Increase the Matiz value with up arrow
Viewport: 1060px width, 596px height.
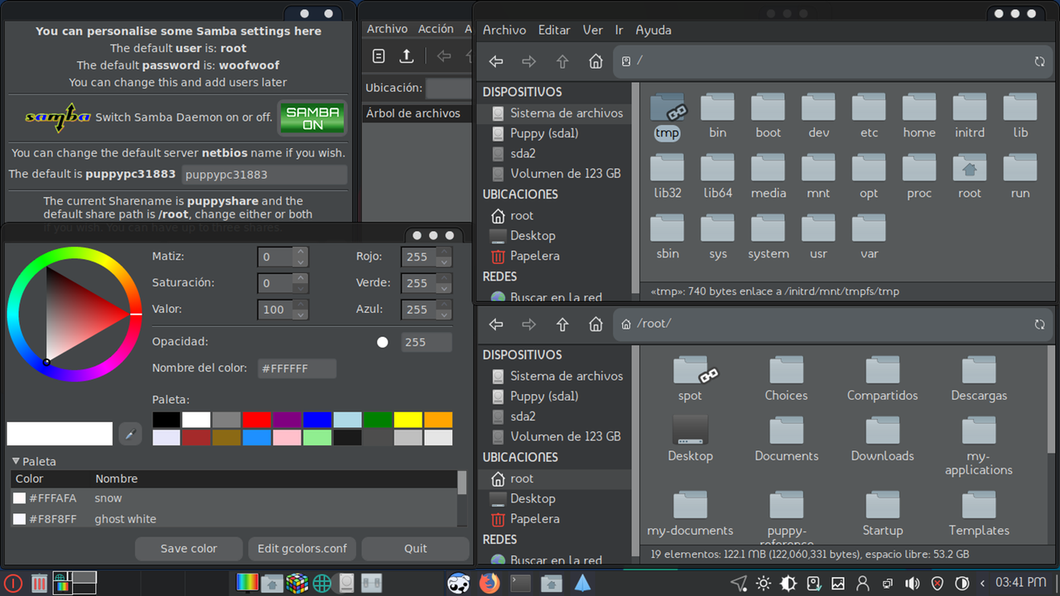(x=301, y=252)
